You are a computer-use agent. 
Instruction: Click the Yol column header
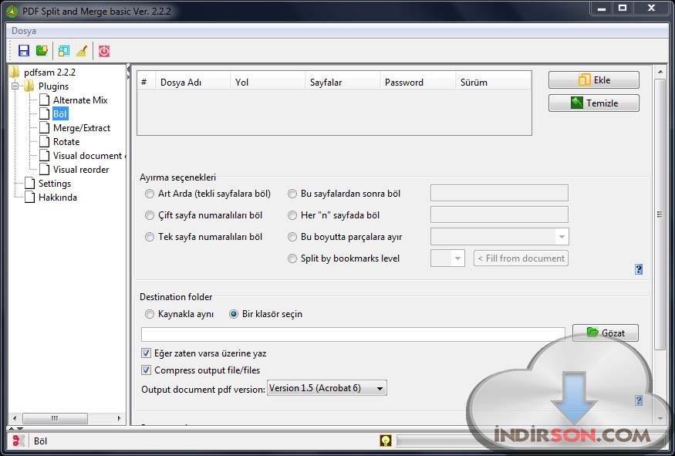(268, 83)
